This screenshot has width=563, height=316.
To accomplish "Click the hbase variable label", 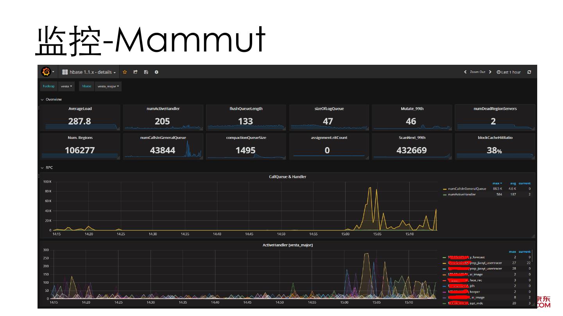I will click(x=87, y=86).
